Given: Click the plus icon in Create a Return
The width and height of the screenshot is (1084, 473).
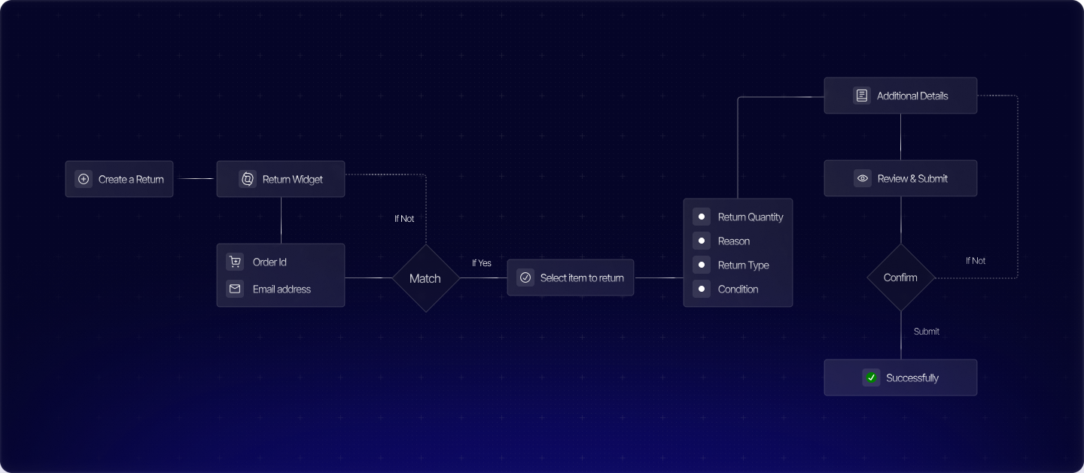Looking at the screenshot, I should [x=84, y=179].
